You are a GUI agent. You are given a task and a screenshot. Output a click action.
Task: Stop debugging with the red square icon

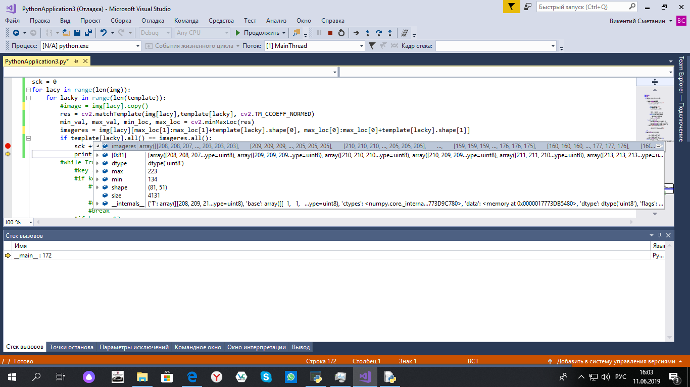(330, 33)
